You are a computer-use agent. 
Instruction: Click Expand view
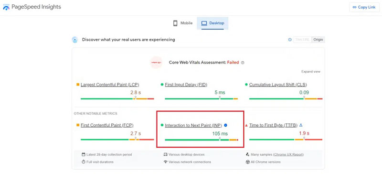(311, 72)
